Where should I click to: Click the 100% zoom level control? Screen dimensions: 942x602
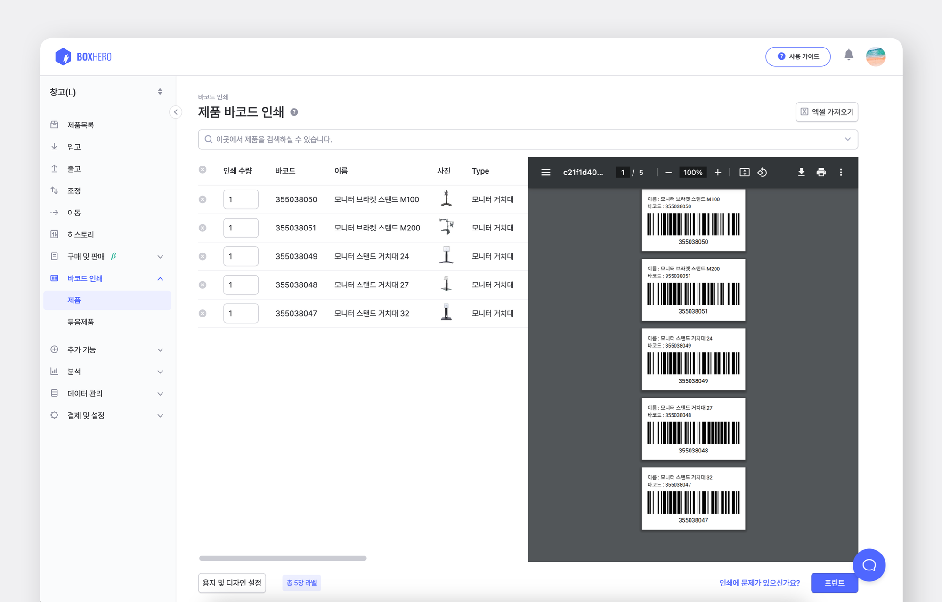coord(692,172)
